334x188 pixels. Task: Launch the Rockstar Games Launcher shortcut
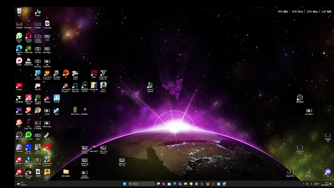[x=47, y=174]
